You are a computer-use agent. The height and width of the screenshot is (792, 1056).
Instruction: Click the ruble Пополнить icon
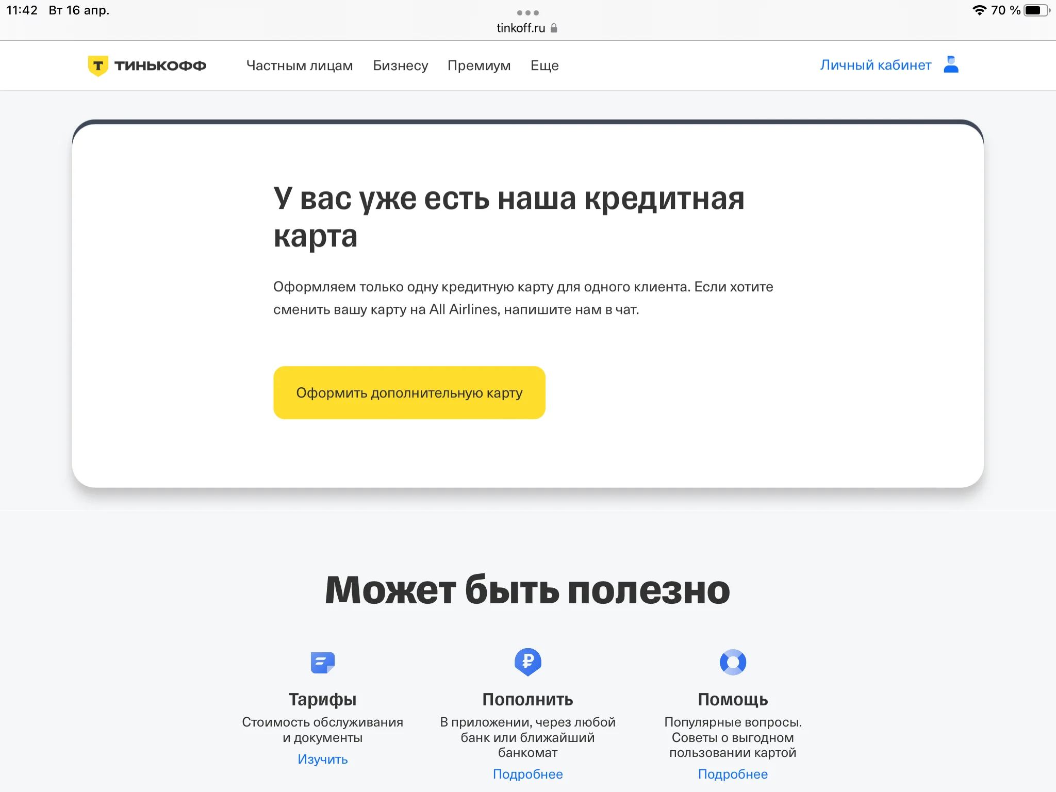pyautogui.click(x=527, y=662)
